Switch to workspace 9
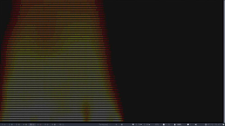Screen dimensions: 225x126 coord(54,125)
